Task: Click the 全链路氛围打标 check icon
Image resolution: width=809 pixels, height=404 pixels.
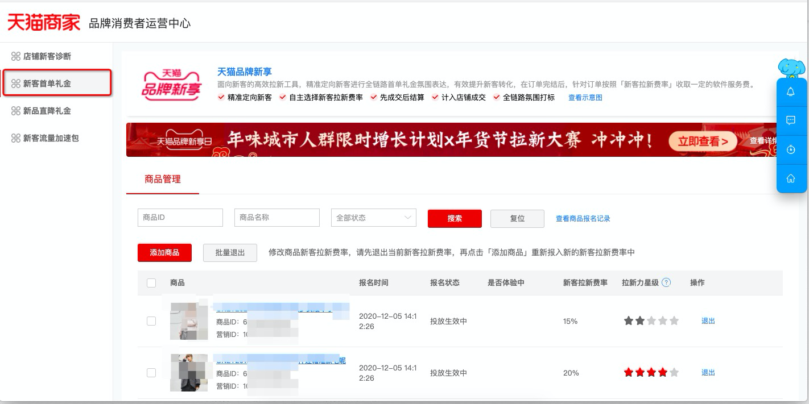Action: (496, 97)
